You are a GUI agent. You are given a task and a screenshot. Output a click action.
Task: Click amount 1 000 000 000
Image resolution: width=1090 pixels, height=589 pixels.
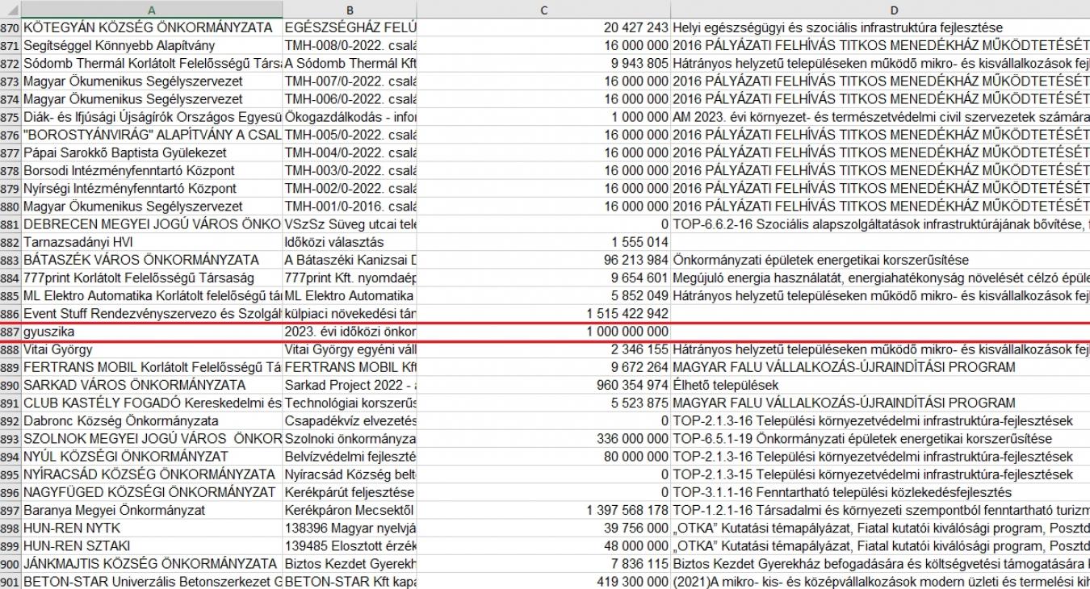[543, 332]
